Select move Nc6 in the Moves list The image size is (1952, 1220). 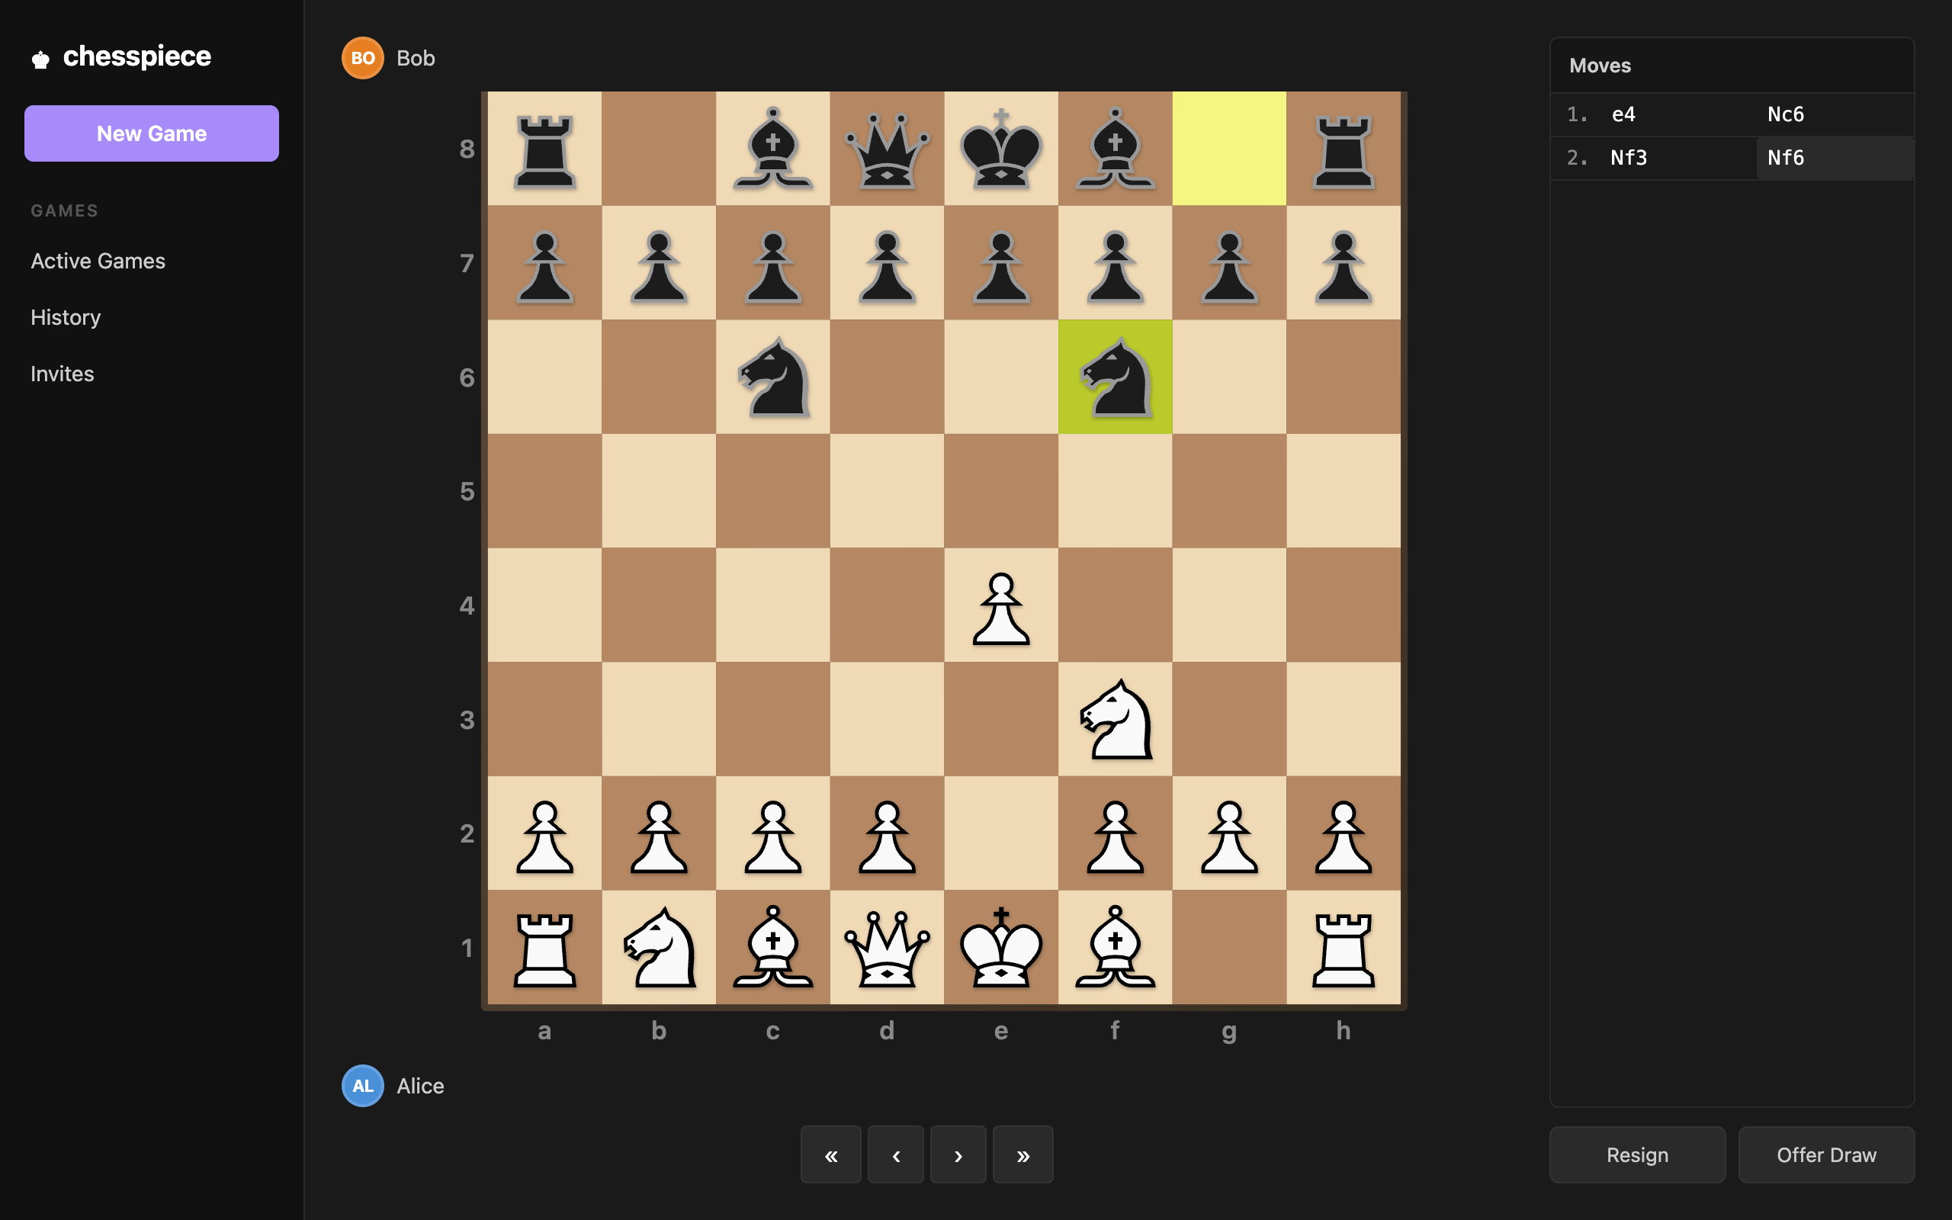pyautogui.click(x=1784, y=114)
